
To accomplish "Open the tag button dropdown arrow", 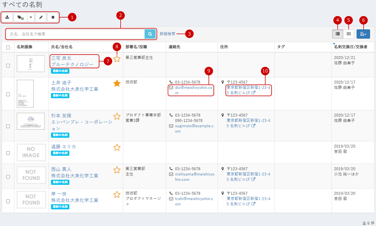I will click(30, 17).
